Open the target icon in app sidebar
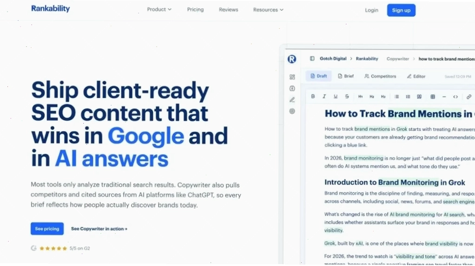 292,111
